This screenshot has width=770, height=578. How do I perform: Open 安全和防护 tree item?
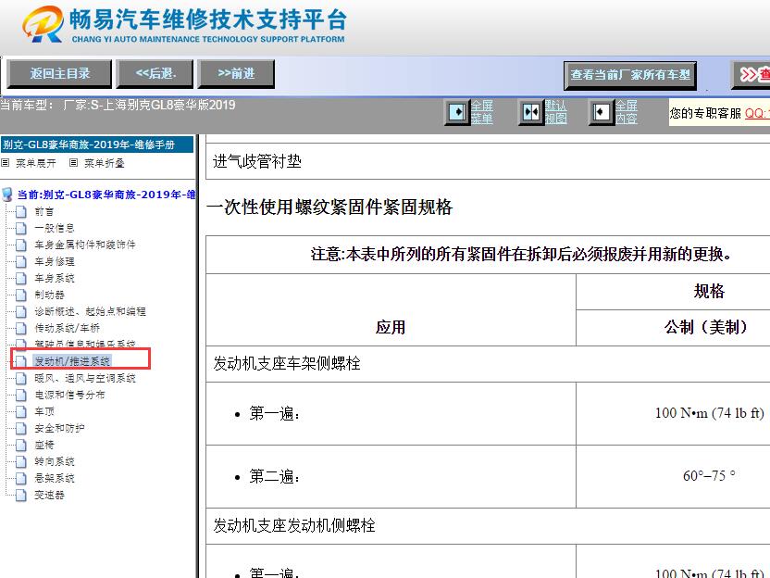point(59,428)
